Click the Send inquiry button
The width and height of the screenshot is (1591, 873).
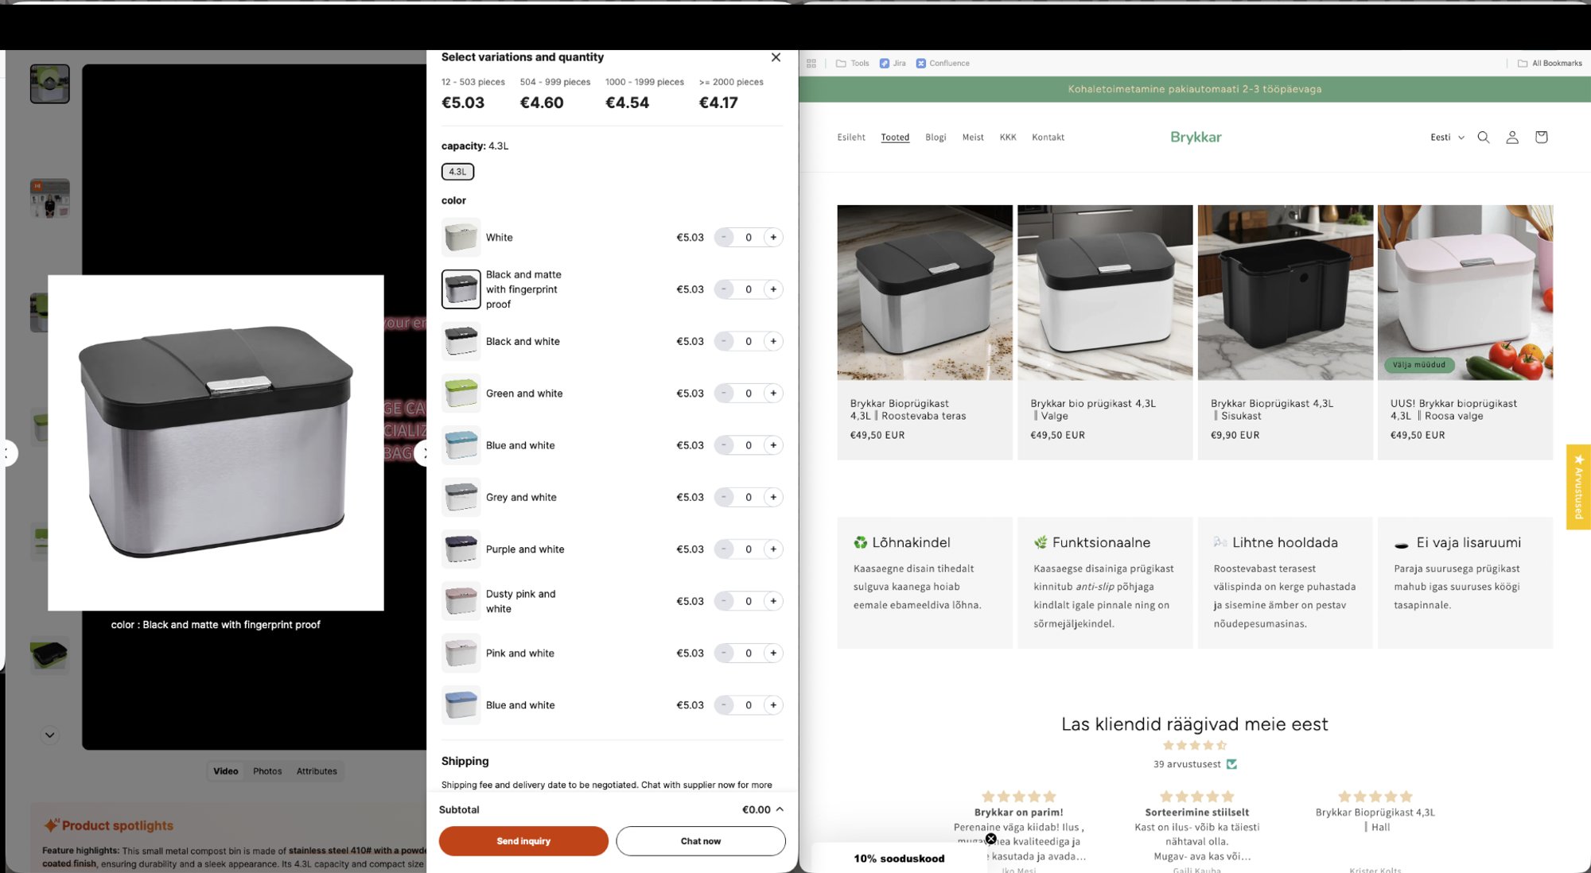(523, 840)
